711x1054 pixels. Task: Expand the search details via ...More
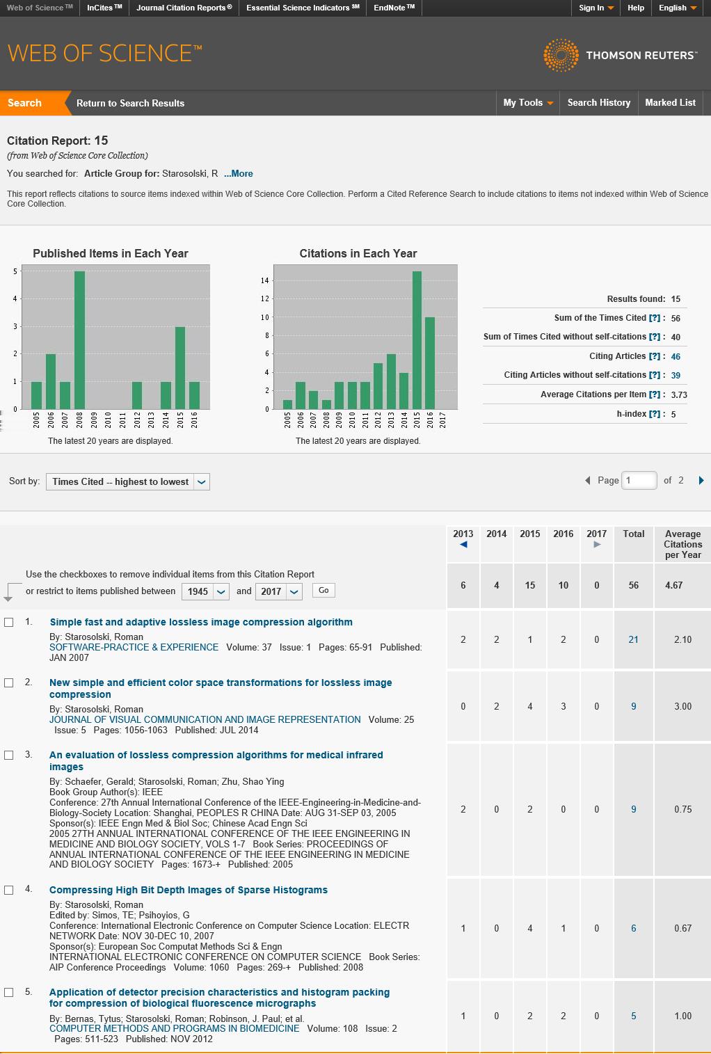[238, 174]
